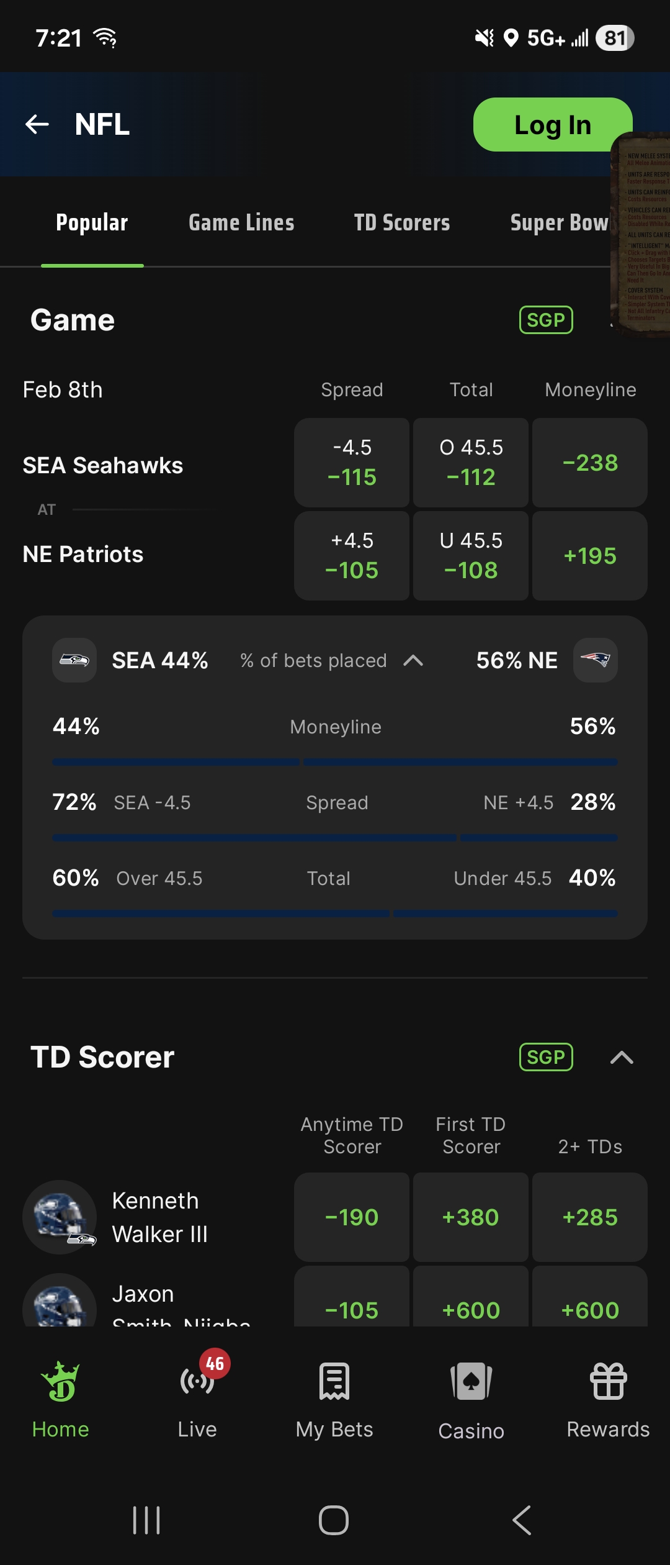Tap the Patriots logo in bets panel
The height and width of the screenshot is (1565, 670).
tap(596, 660)
